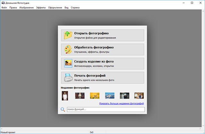Open recent photo of man in white
205x134 pixels.
65,96
